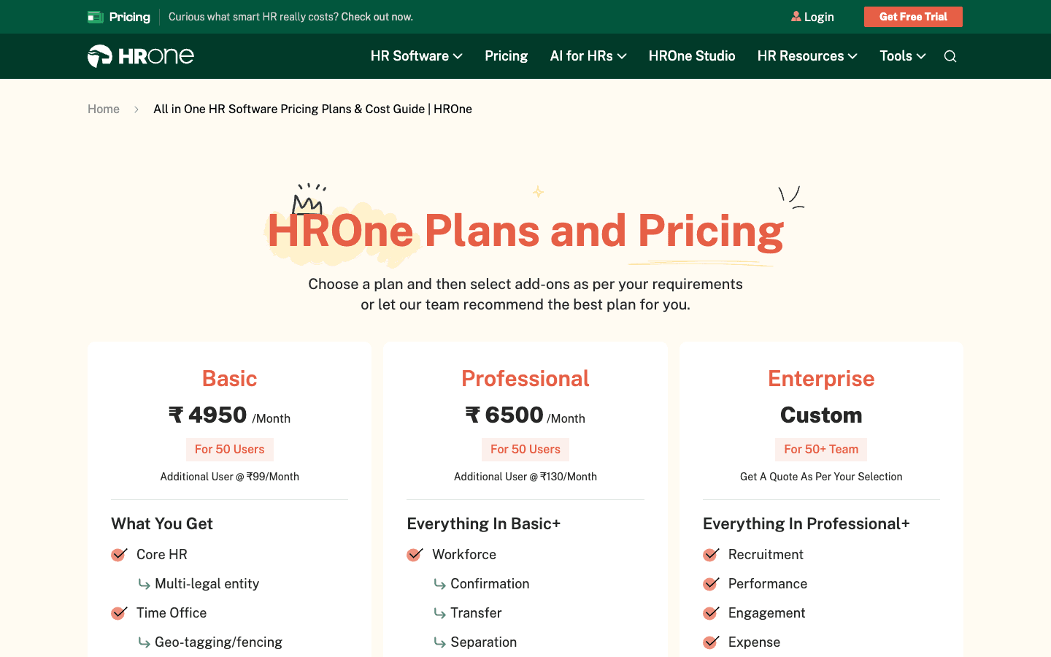Click arrow icon before Confirmation

coord(440,584)
